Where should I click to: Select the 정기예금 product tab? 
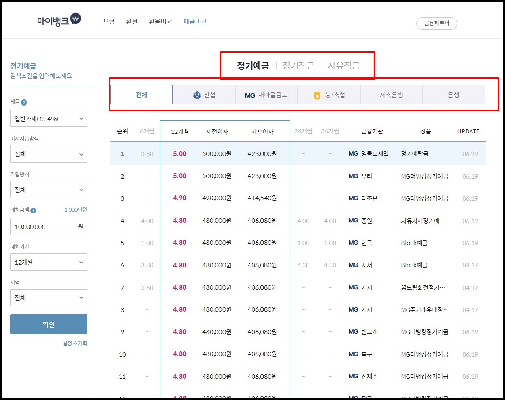point(253,65)
